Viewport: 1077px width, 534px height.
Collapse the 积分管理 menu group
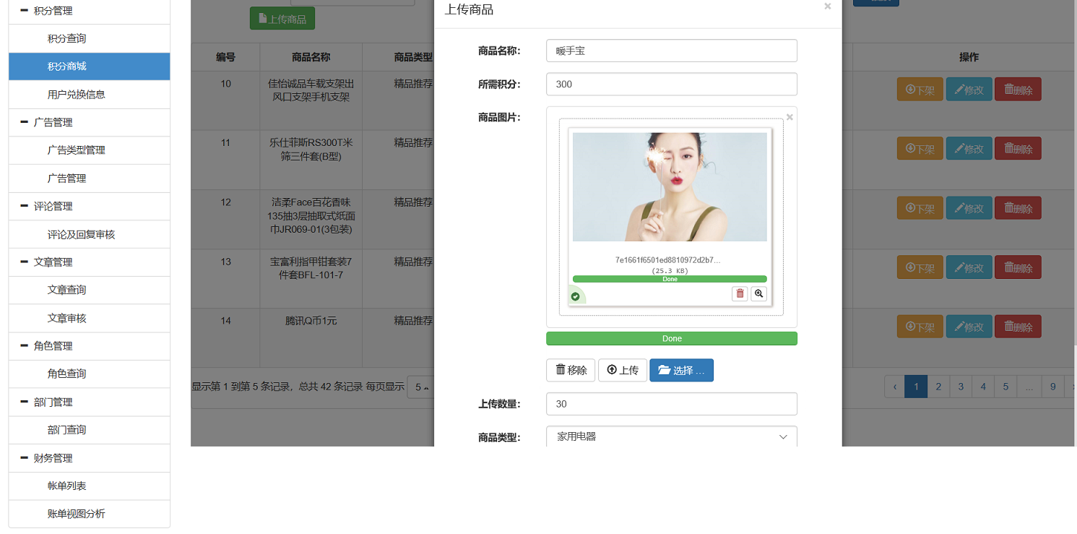click(25, 11)
